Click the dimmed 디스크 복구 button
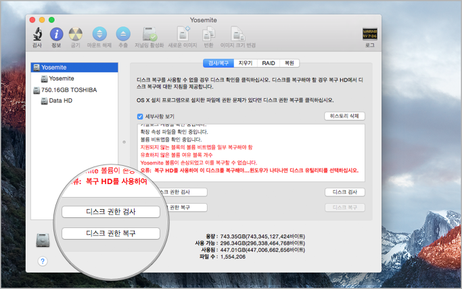 [x=345, y=207]
